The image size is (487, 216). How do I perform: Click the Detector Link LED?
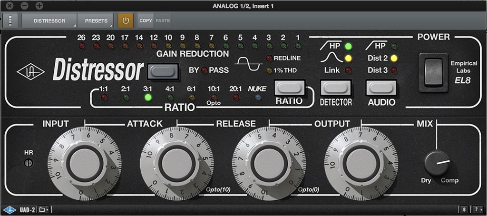click(349, 70)
